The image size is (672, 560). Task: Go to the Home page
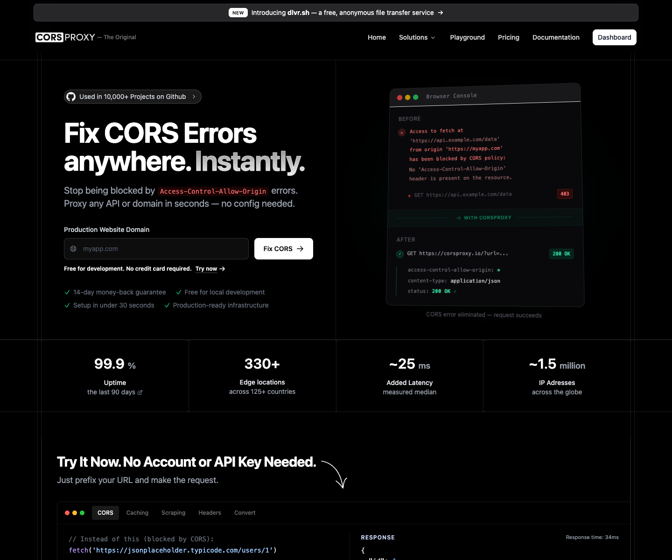click(377, 37)
